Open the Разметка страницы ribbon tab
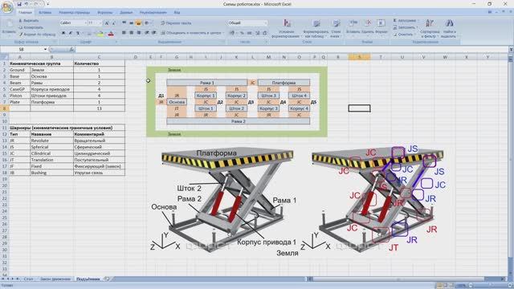The height and width of the screenshot is (289, 514). (x=75, y=13)
